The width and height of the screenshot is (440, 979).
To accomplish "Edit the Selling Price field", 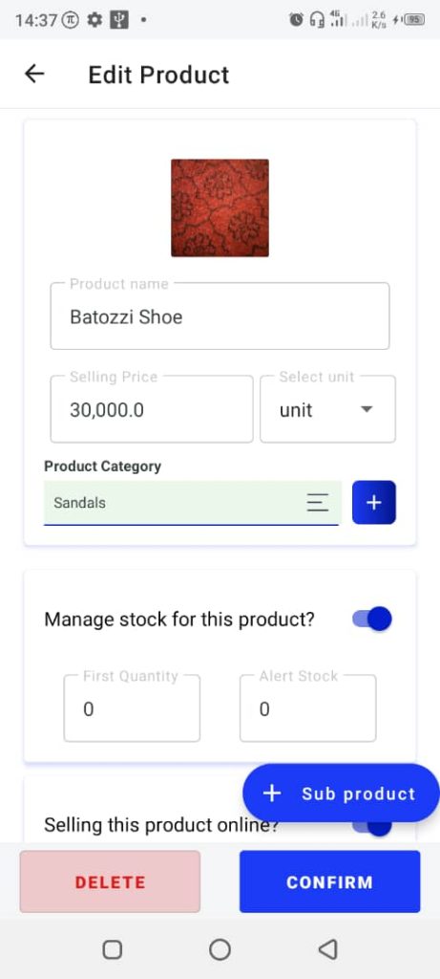I will pyautogui.click(x=152, y=409).
